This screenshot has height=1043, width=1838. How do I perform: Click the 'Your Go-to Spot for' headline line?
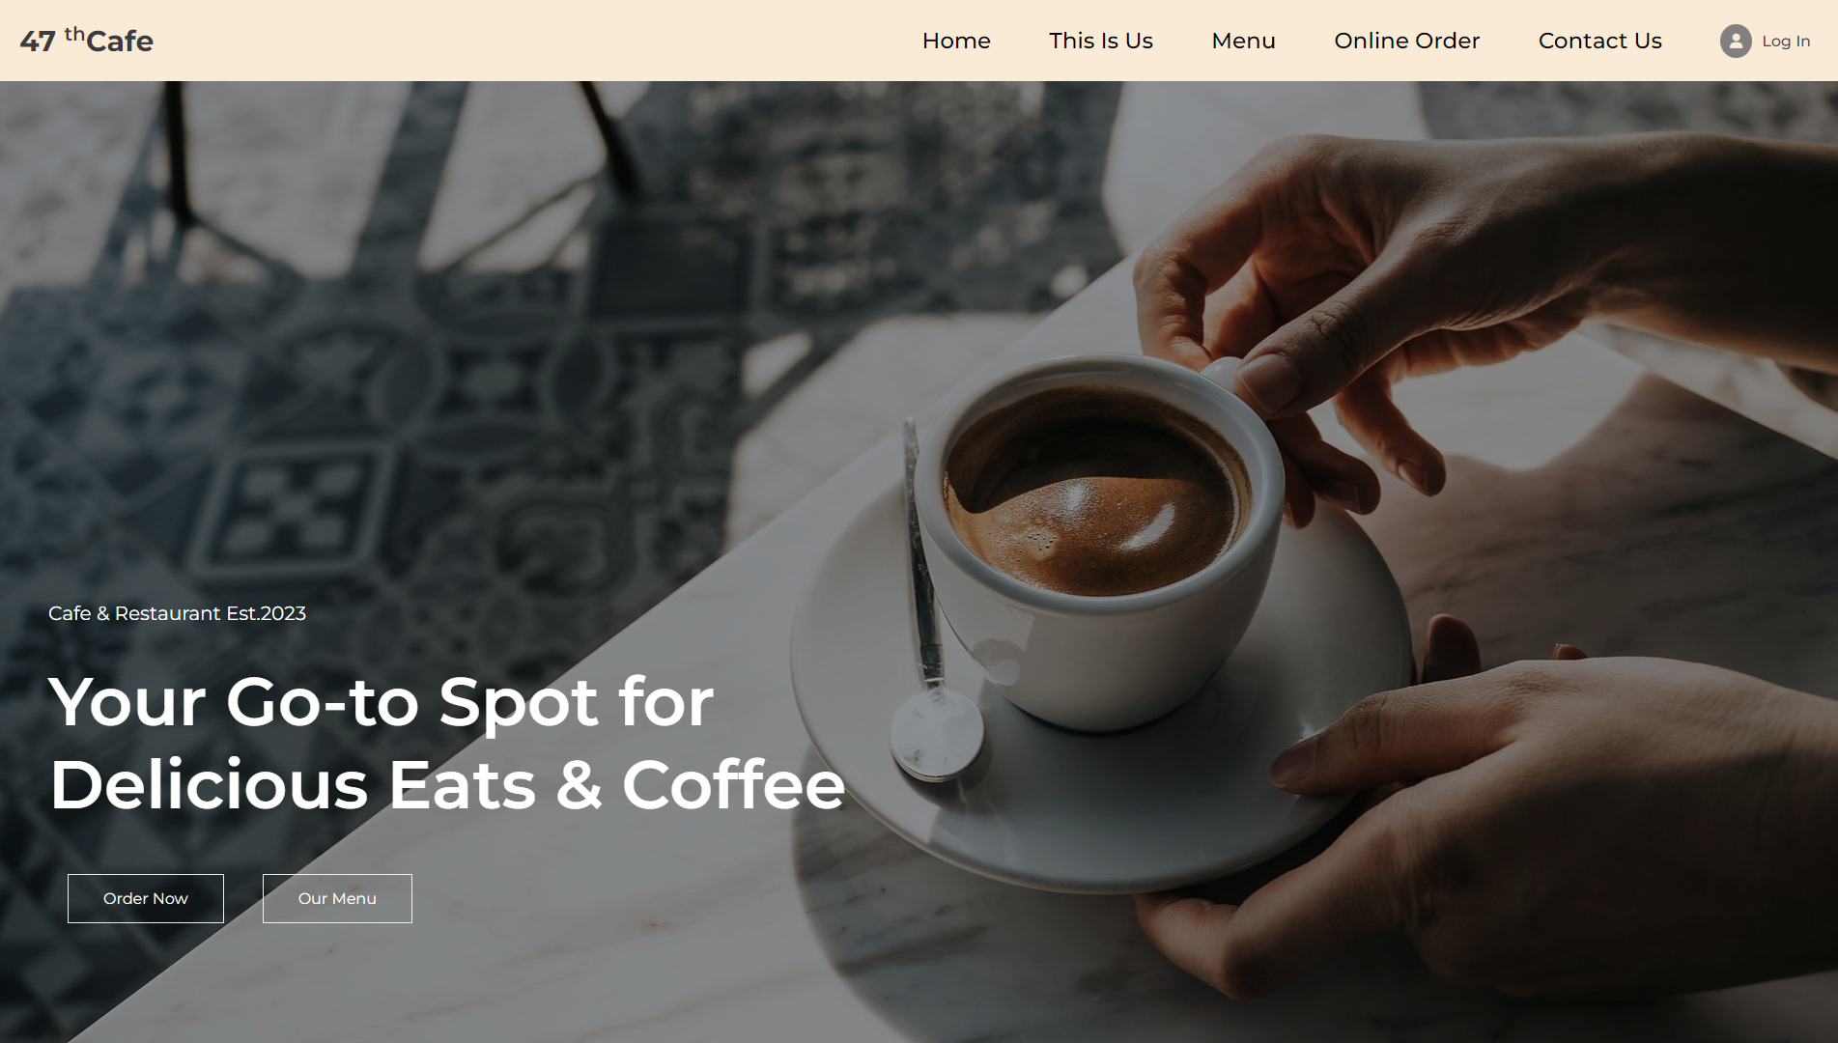coord(382,702)
